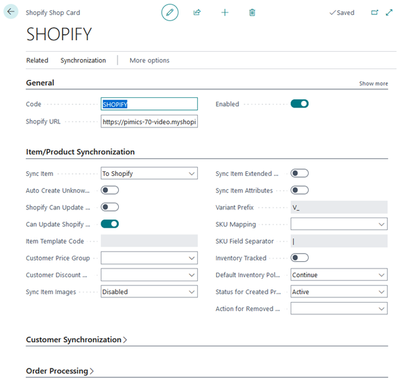Delete record using trash icon
This screenshot has width=404, height=386.
(x=252, y=12)
